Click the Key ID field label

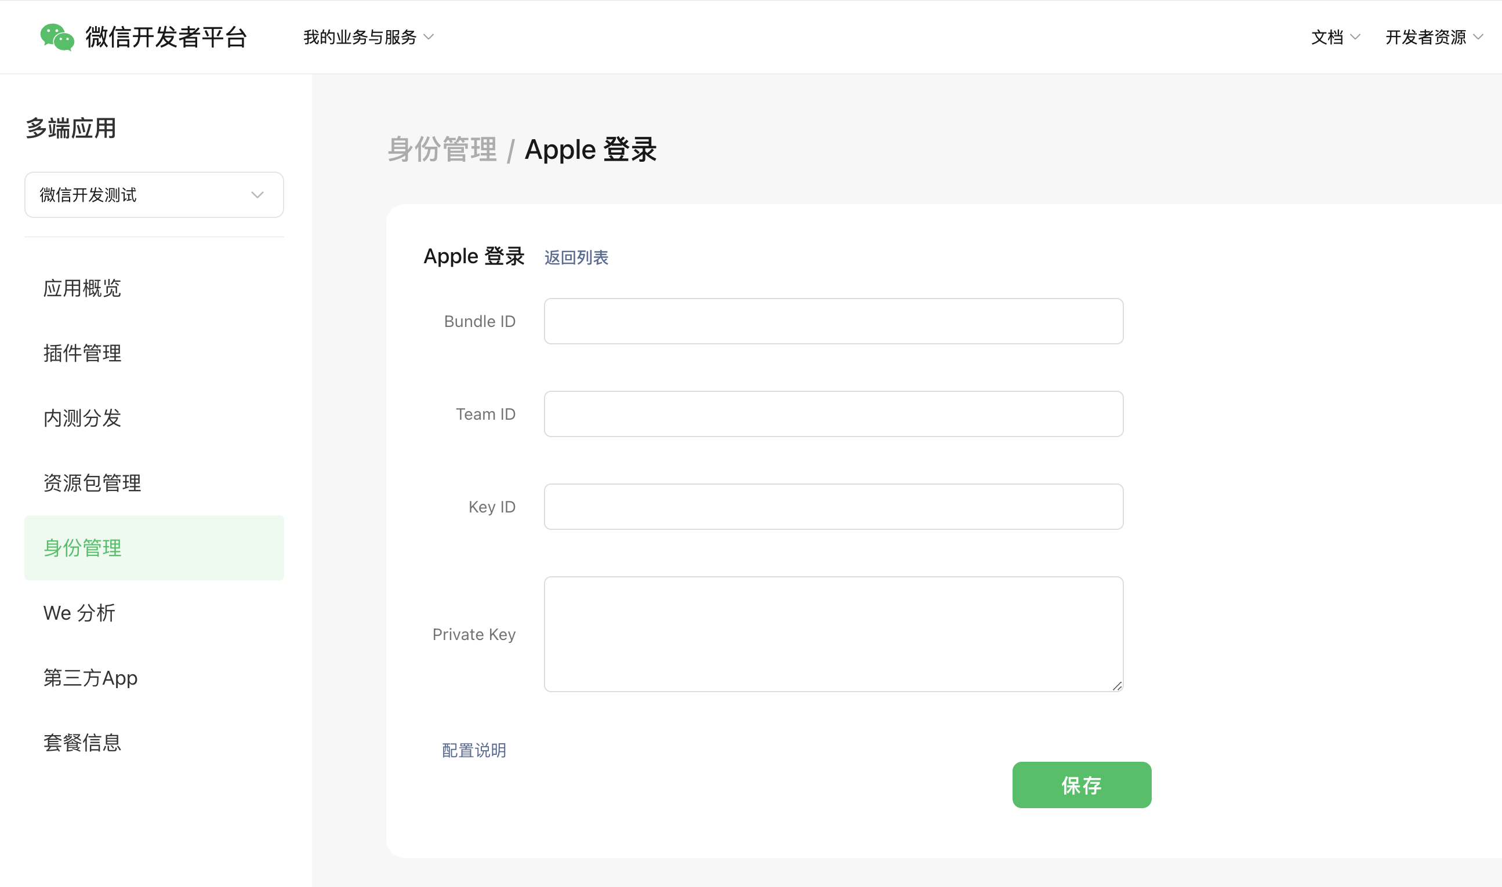[x=492, y=507]
